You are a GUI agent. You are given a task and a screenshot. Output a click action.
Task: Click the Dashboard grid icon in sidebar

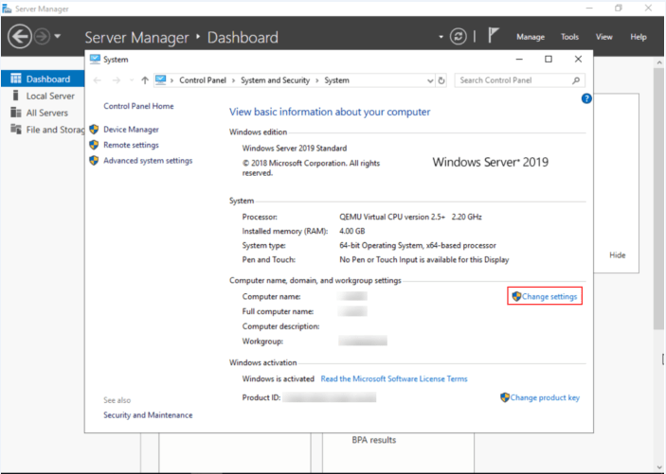[16, 79]
